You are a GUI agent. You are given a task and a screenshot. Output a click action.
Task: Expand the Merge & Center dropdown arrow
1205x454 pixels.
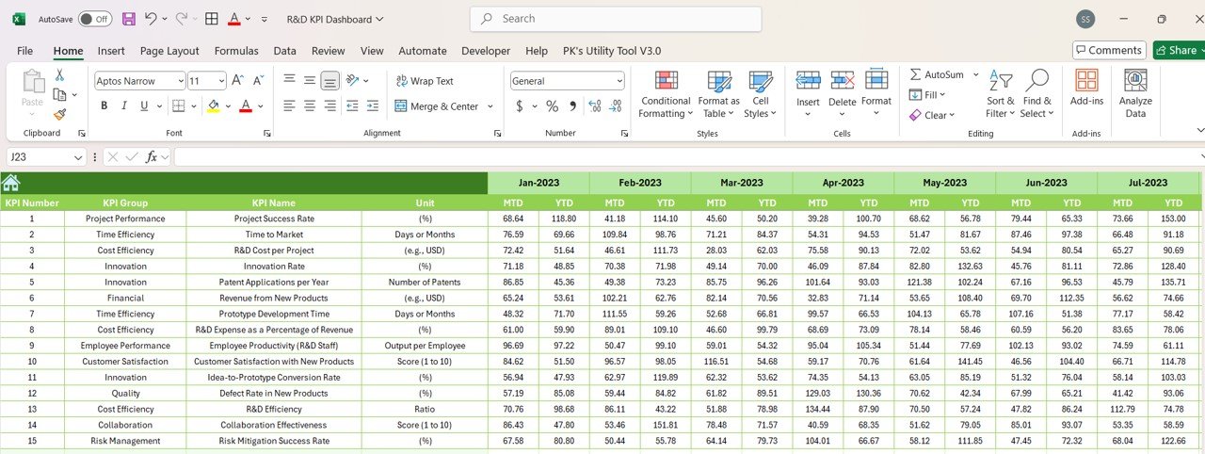click(x=490, y=106)
